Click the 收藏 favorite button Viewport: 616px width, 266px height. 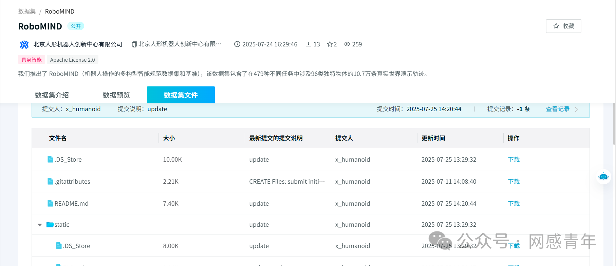564,26
